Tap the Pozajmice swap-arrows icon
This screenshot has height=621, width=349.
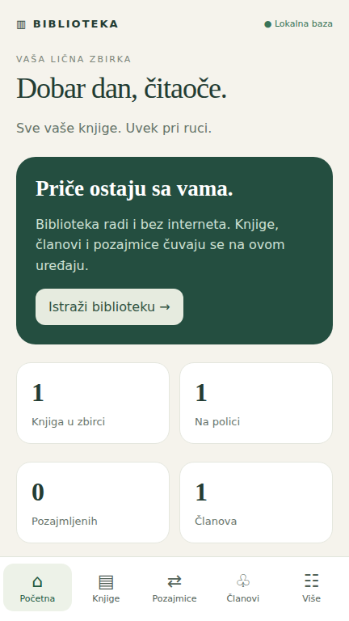click(x=174, y=581)
